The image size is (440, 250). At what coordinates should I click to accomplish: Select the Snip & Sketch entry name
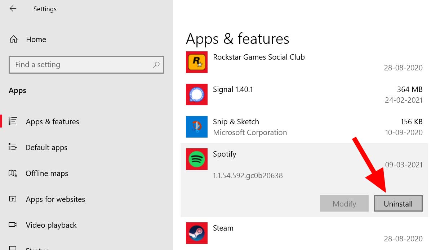236,121
